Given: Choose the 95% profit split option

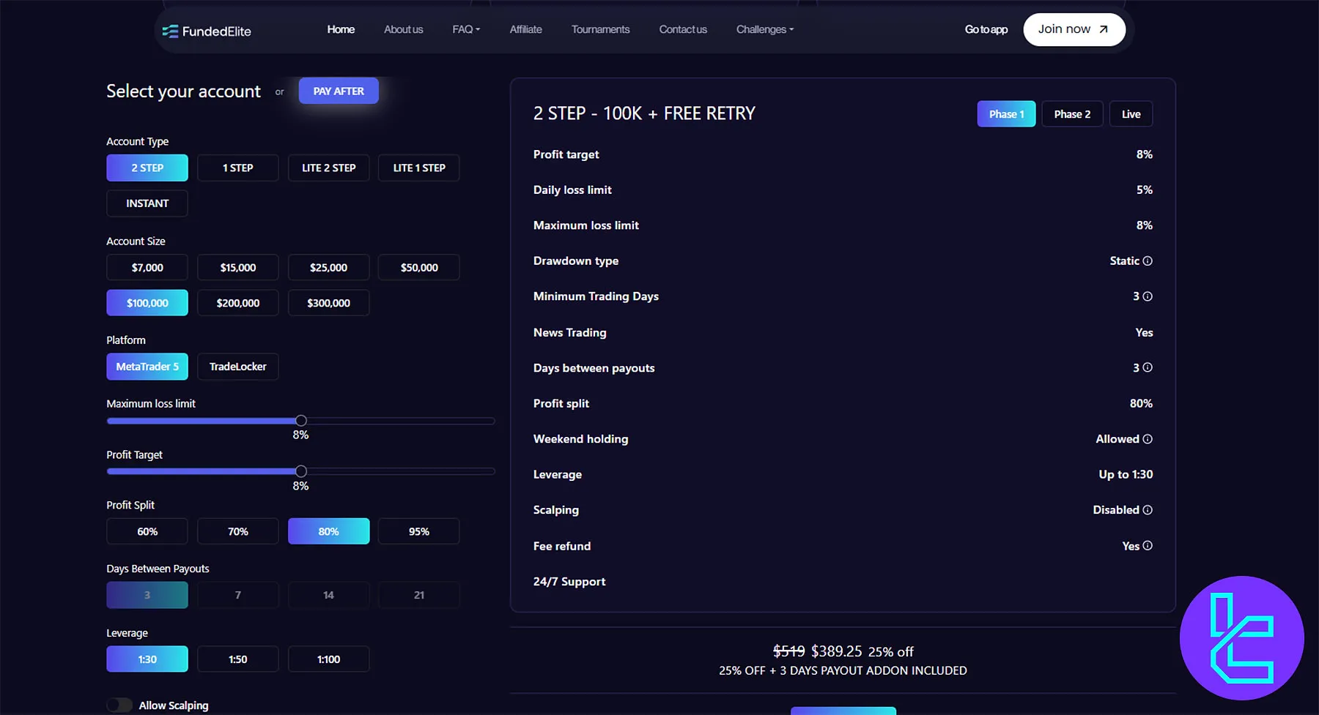Looking at the screenshot, I should click(418, 531).
